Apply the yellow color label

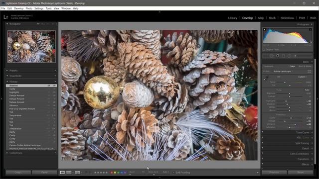[115, 173]
